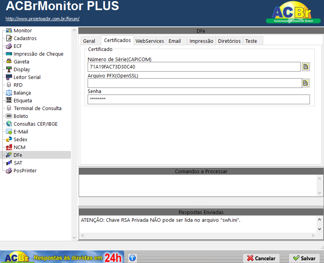The height and width of the screenshot is (263, 324).
Task: Select Terminal de Consulta label
Action: (38, 109)
